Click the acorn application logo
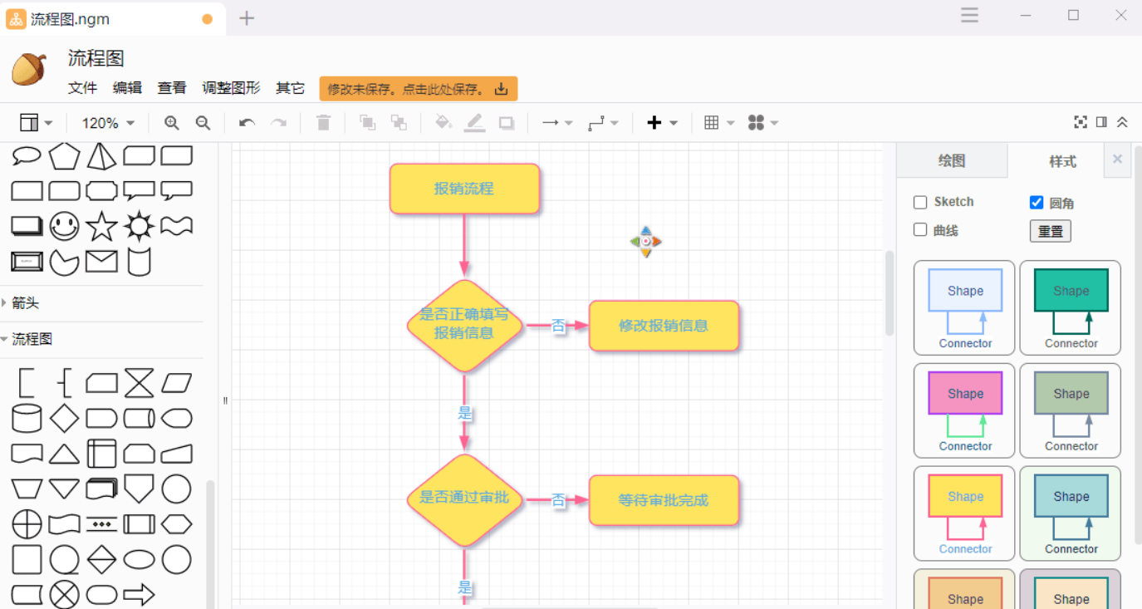1142x609 pixels. point(29,68)
